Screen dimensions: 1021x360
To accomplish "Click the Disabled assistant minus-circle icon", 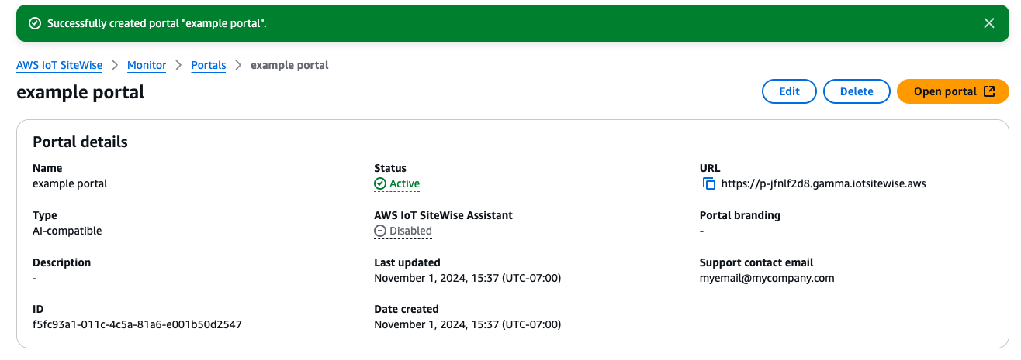I will (x=380, y=231).
